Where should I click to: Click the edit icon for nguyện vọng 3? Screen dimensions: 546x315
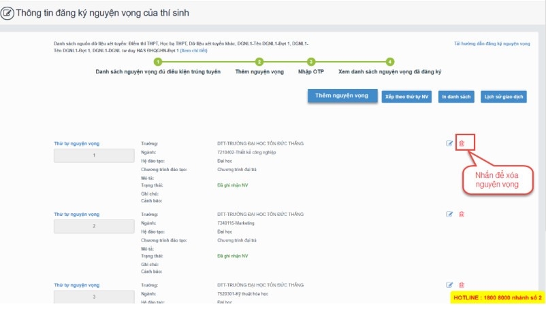tap(449, 284)
